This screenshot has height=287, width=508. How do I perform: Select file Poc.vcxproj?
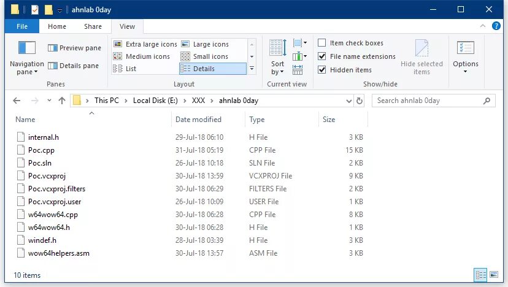click(x=47, y=176)
